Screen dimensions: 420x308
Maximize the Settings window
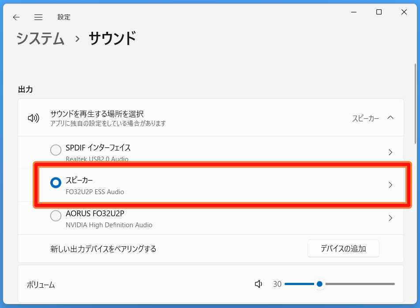click(x=379, y=12)
